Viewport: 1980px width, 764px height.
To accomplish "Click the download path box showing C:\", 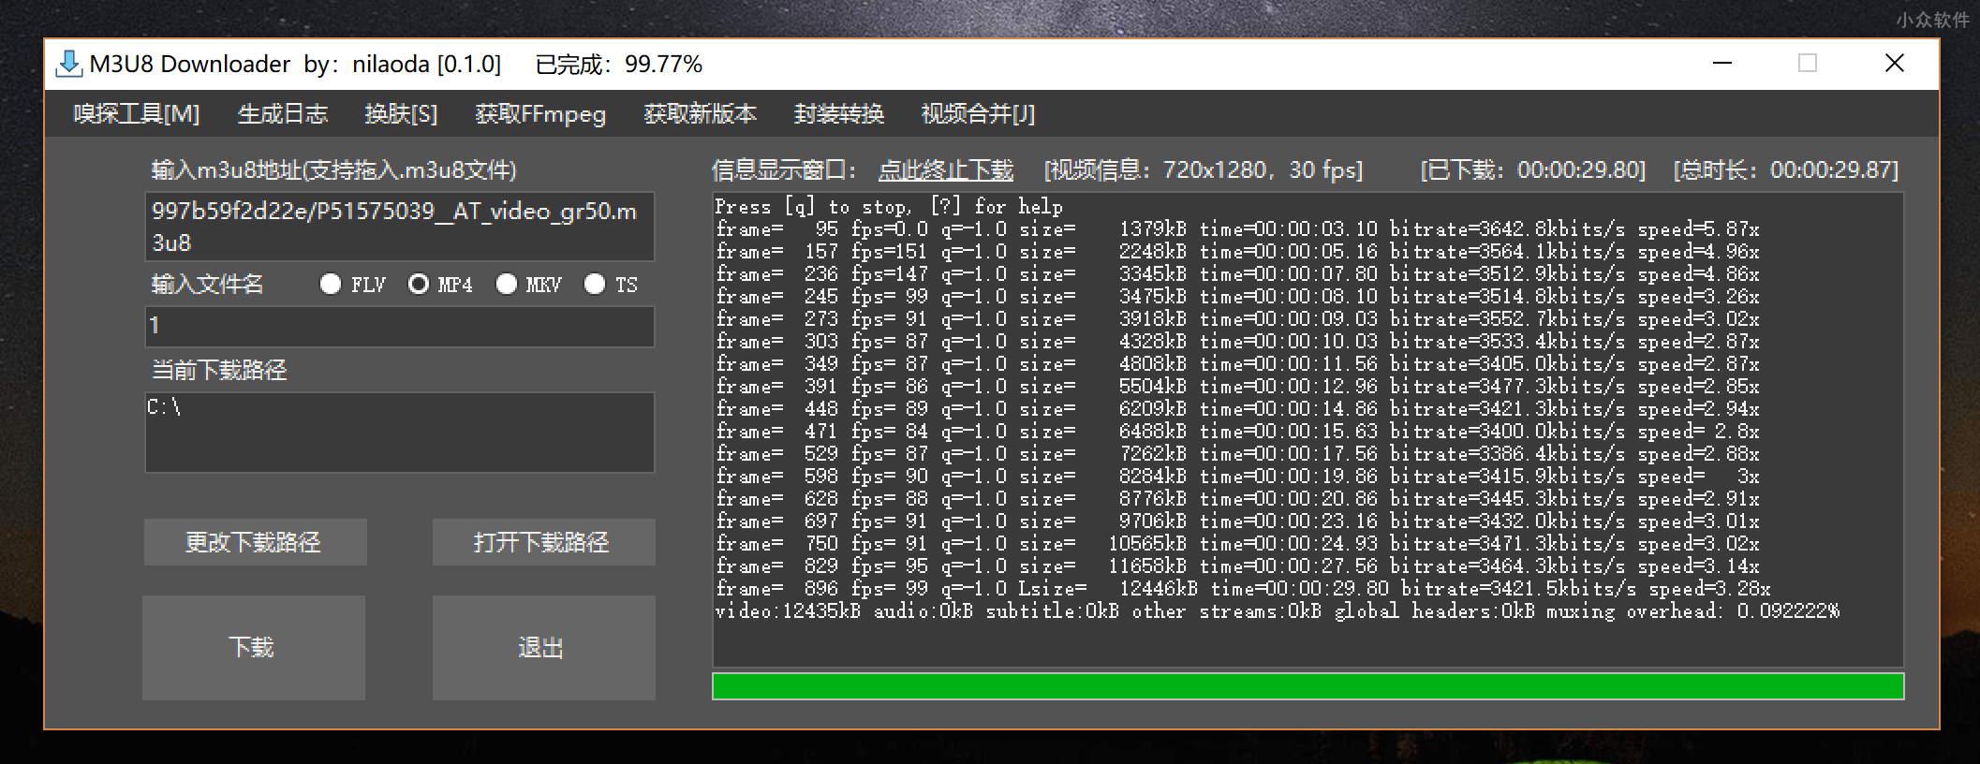I will pyautogui.click(x=400, y=433).
